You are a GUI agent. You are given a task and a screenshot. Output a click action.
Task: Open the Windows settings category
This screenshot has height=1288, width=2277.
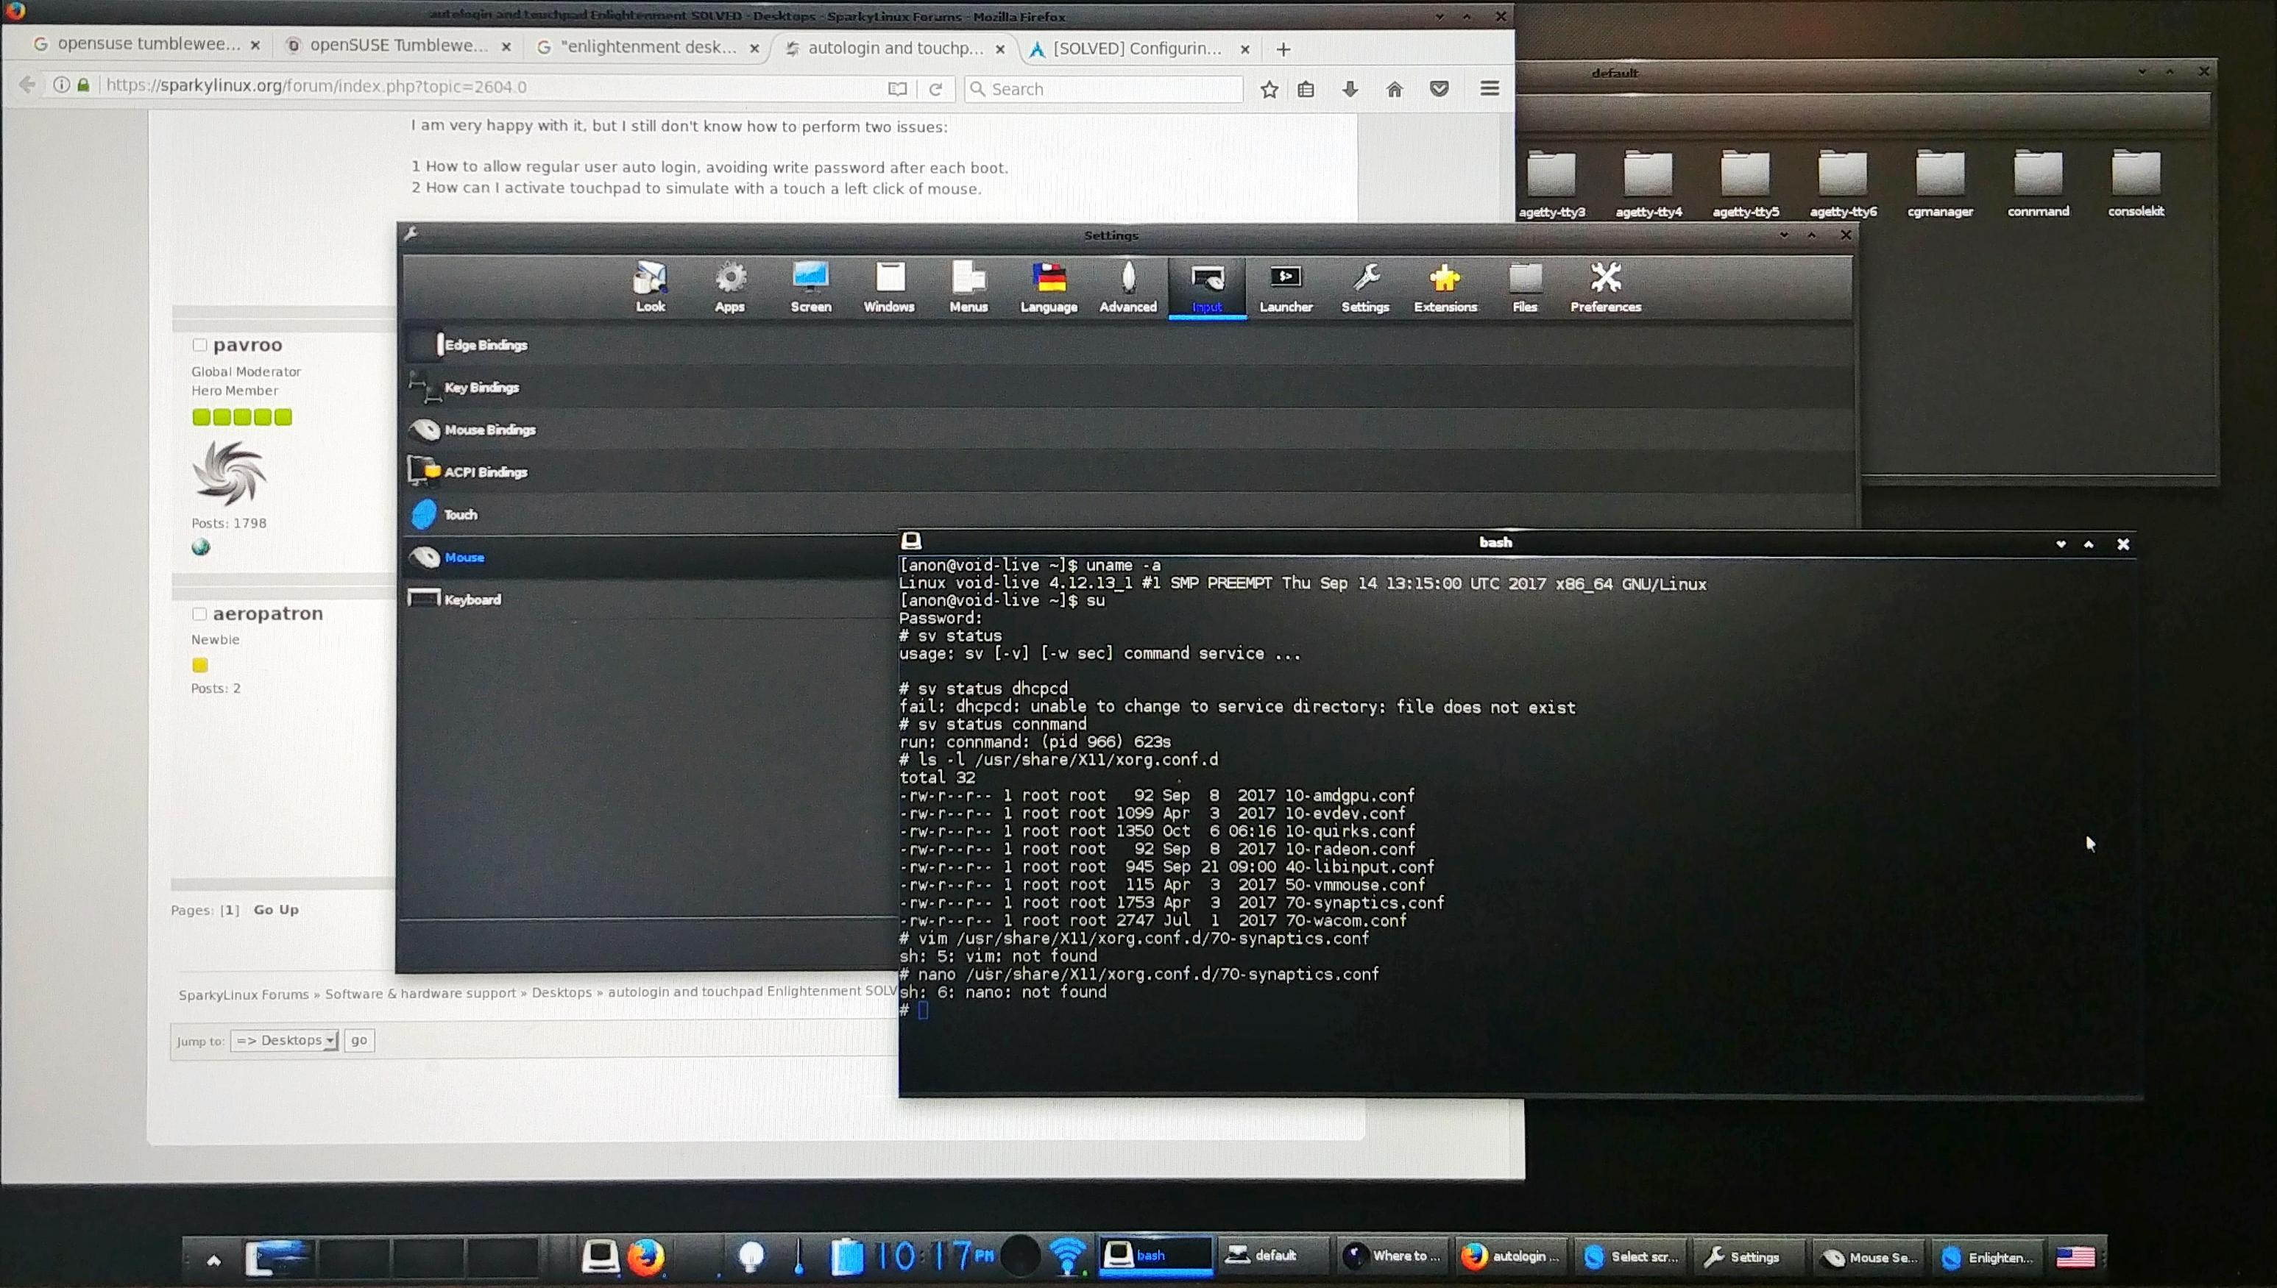click(889, 288)
